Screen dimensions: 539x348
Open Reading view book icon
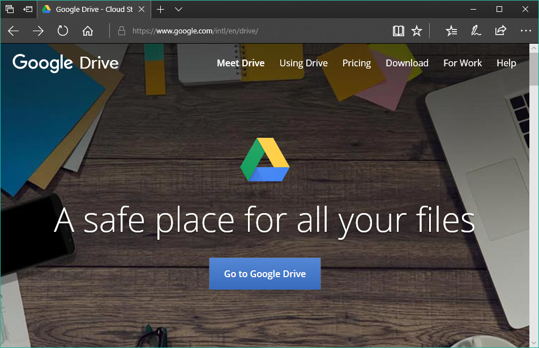tap(399, 31)
